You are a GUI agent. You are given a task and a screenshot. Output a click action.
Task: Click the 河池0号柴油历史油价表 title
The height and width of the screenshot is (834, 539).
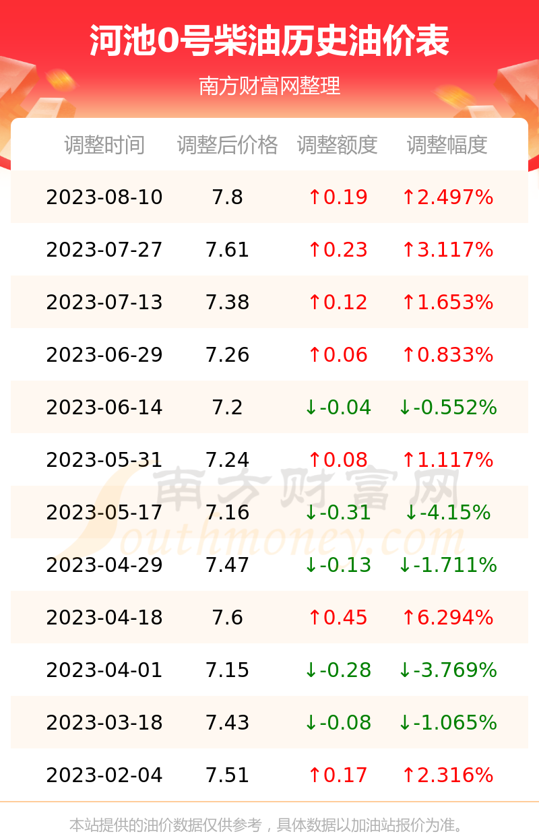269,42
